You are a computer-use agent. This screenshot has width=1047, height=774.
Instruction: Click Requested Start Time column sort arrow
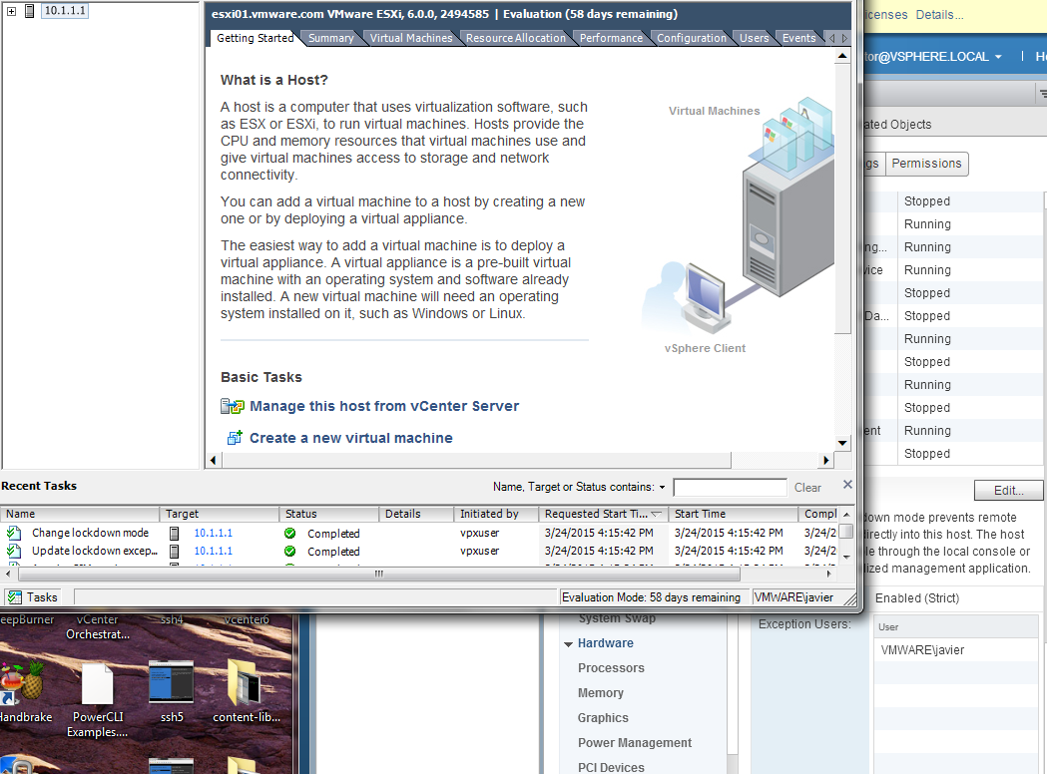[656, 514]
